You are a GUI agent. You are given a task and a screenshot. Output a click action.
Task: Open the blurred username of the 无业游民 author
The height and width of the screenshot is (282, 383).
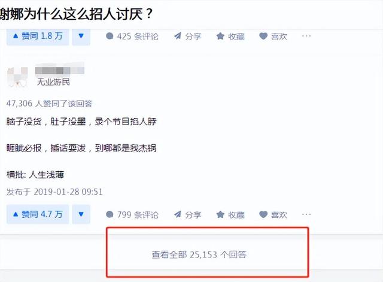click(x=60, y=69)
